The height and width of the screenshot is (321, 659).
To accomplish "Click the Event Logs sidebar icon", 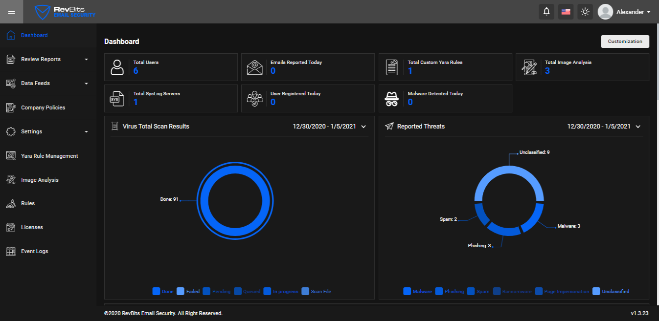I will click(x=11, y=251).
